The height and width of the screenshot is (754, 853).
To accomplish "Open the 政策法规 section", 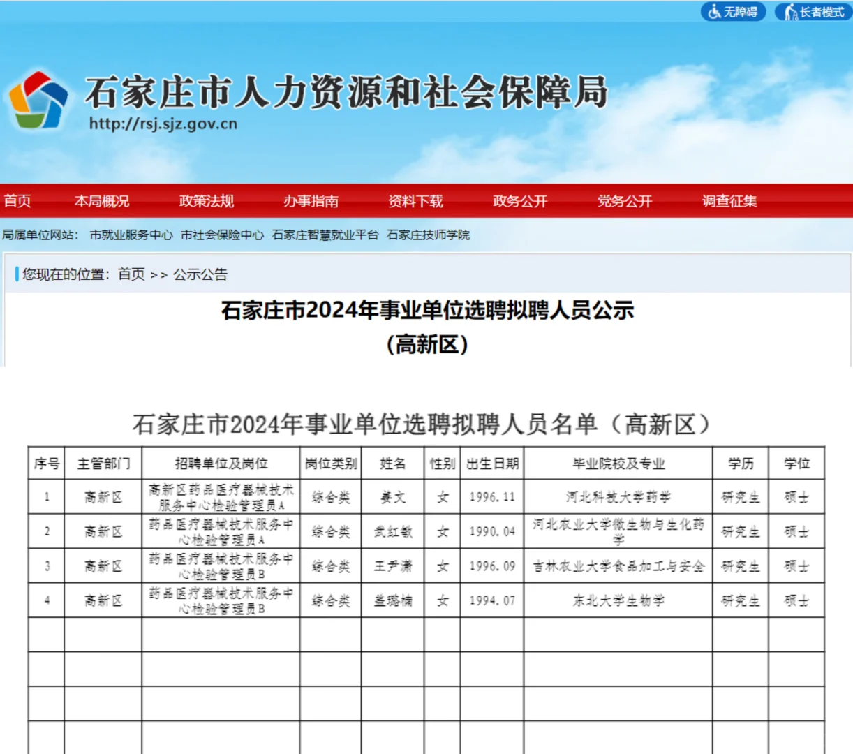I will [207, 201].
